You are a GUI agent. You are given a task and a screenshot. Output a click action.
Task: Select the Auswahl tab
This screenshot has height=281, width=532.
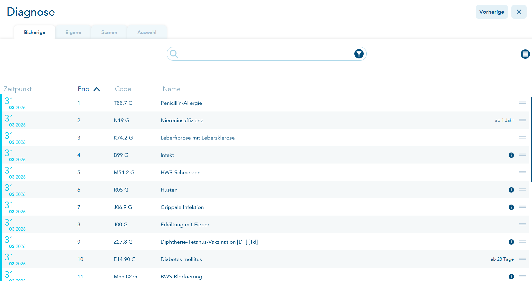click(147, 32)
